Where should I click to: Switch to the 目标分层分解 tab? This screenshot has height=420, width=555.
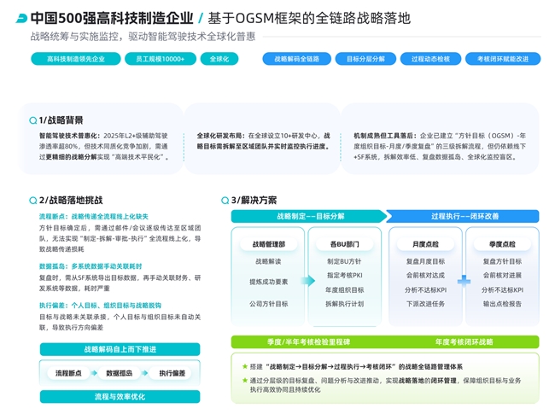[365, 59]
